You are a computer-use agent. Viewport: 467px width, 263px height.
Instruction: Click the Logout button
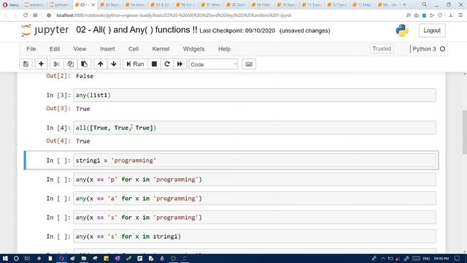coord(432,31)
